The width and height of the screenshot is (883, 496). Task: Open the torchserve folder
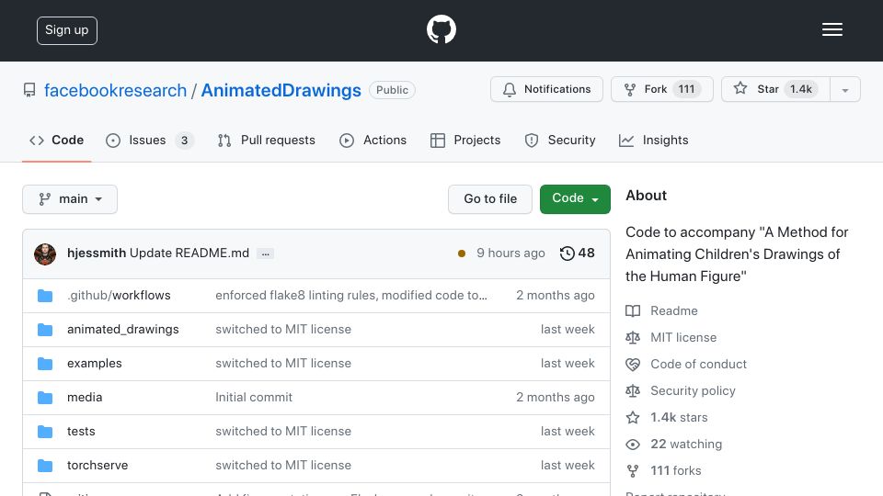97,465
